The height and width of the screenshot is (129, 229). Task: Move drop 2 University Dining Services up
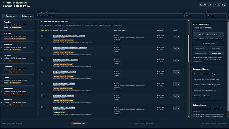pyautogui.click(x=175, y=48)
